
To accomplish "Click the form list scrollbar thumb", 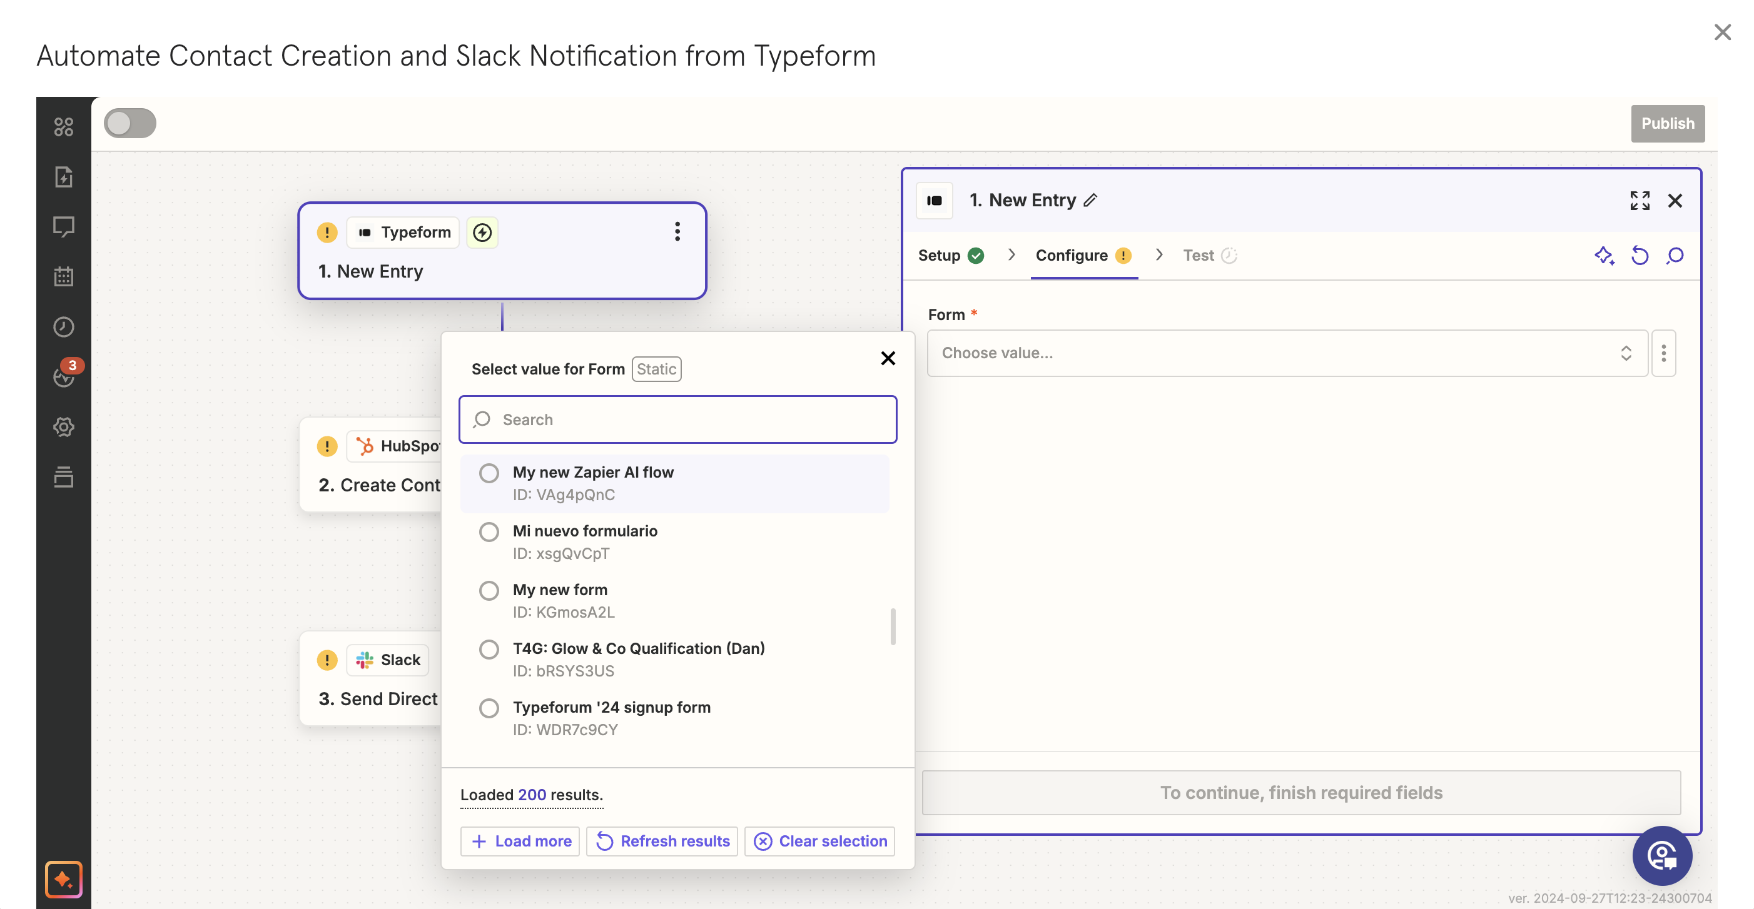I will click(893, 626).
